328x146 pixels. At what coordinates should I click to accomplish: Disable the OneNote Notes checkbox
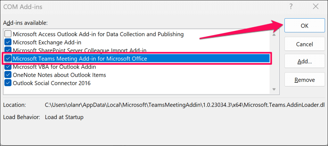[8, 75]
